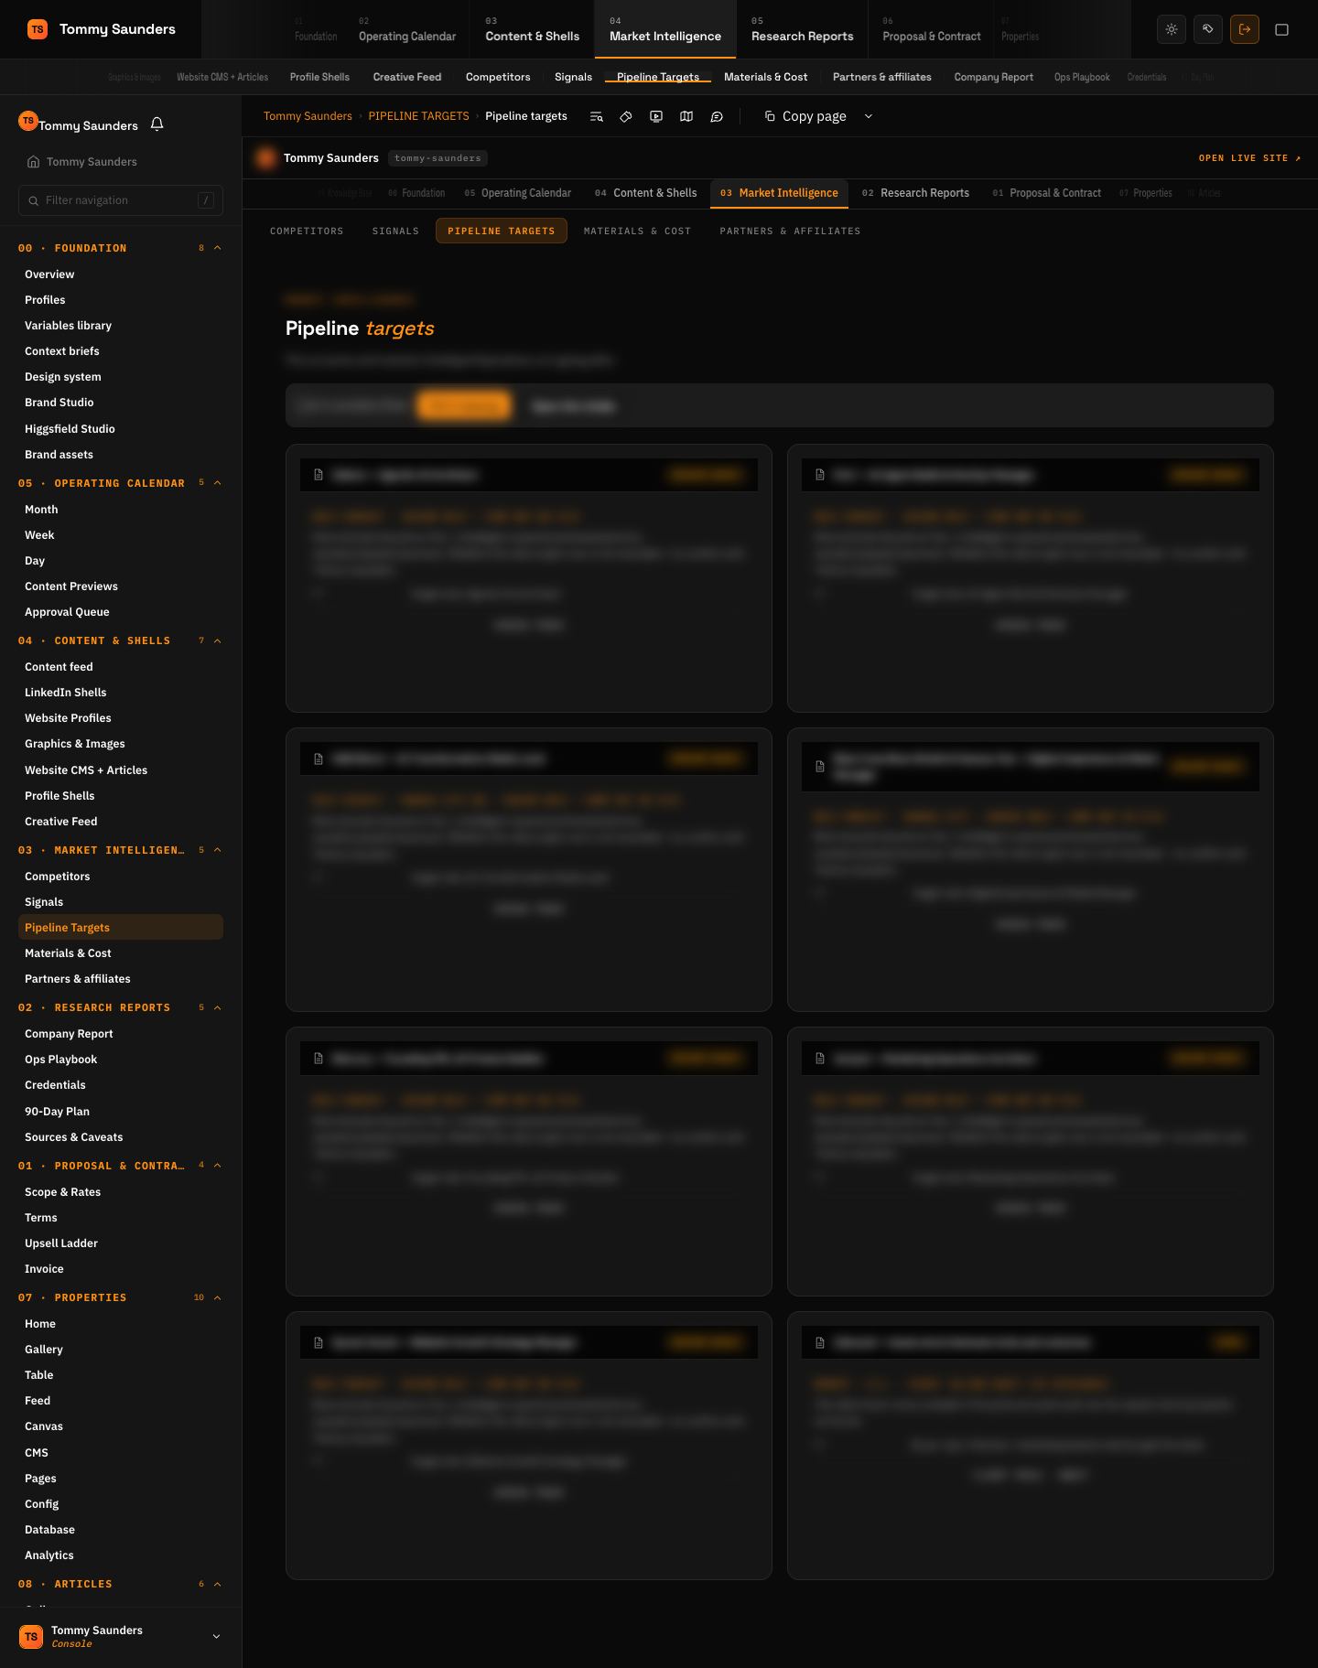Open the Competitors sub-tab pill

(x=307, y=231)
